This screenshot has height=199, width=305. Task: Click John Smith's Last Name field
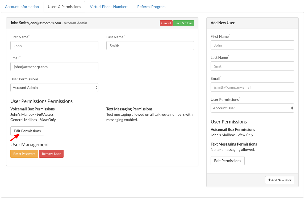(x=150, y=45)
